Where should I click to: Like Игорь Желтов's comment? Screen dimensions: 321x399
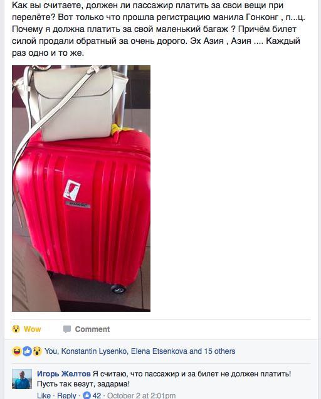pyautogui.click(x=44, y=395)
